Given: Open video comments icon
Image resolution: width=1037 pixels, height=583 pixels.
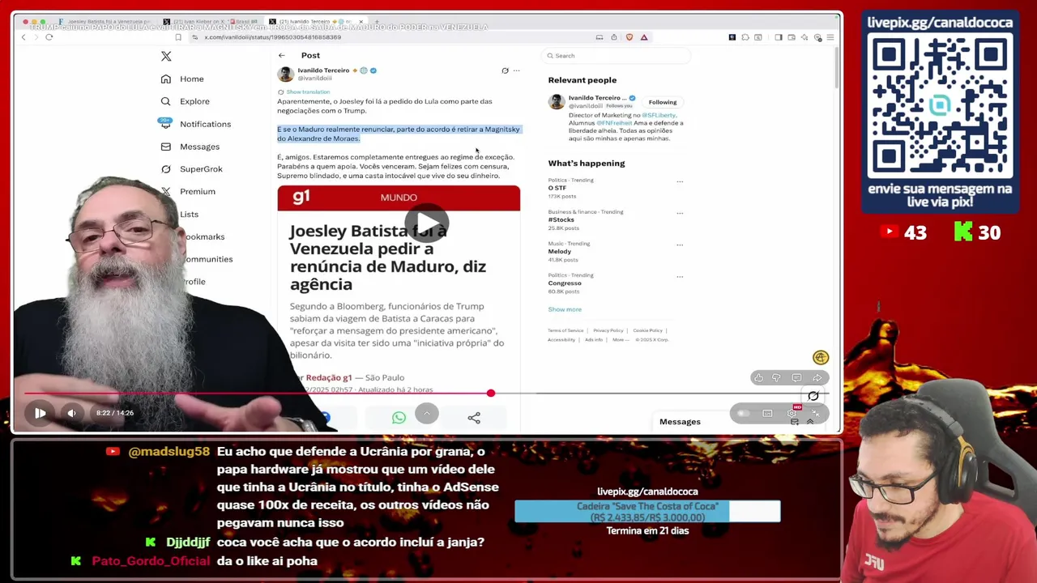Looking at the screenshot, I should pos(796,378).
